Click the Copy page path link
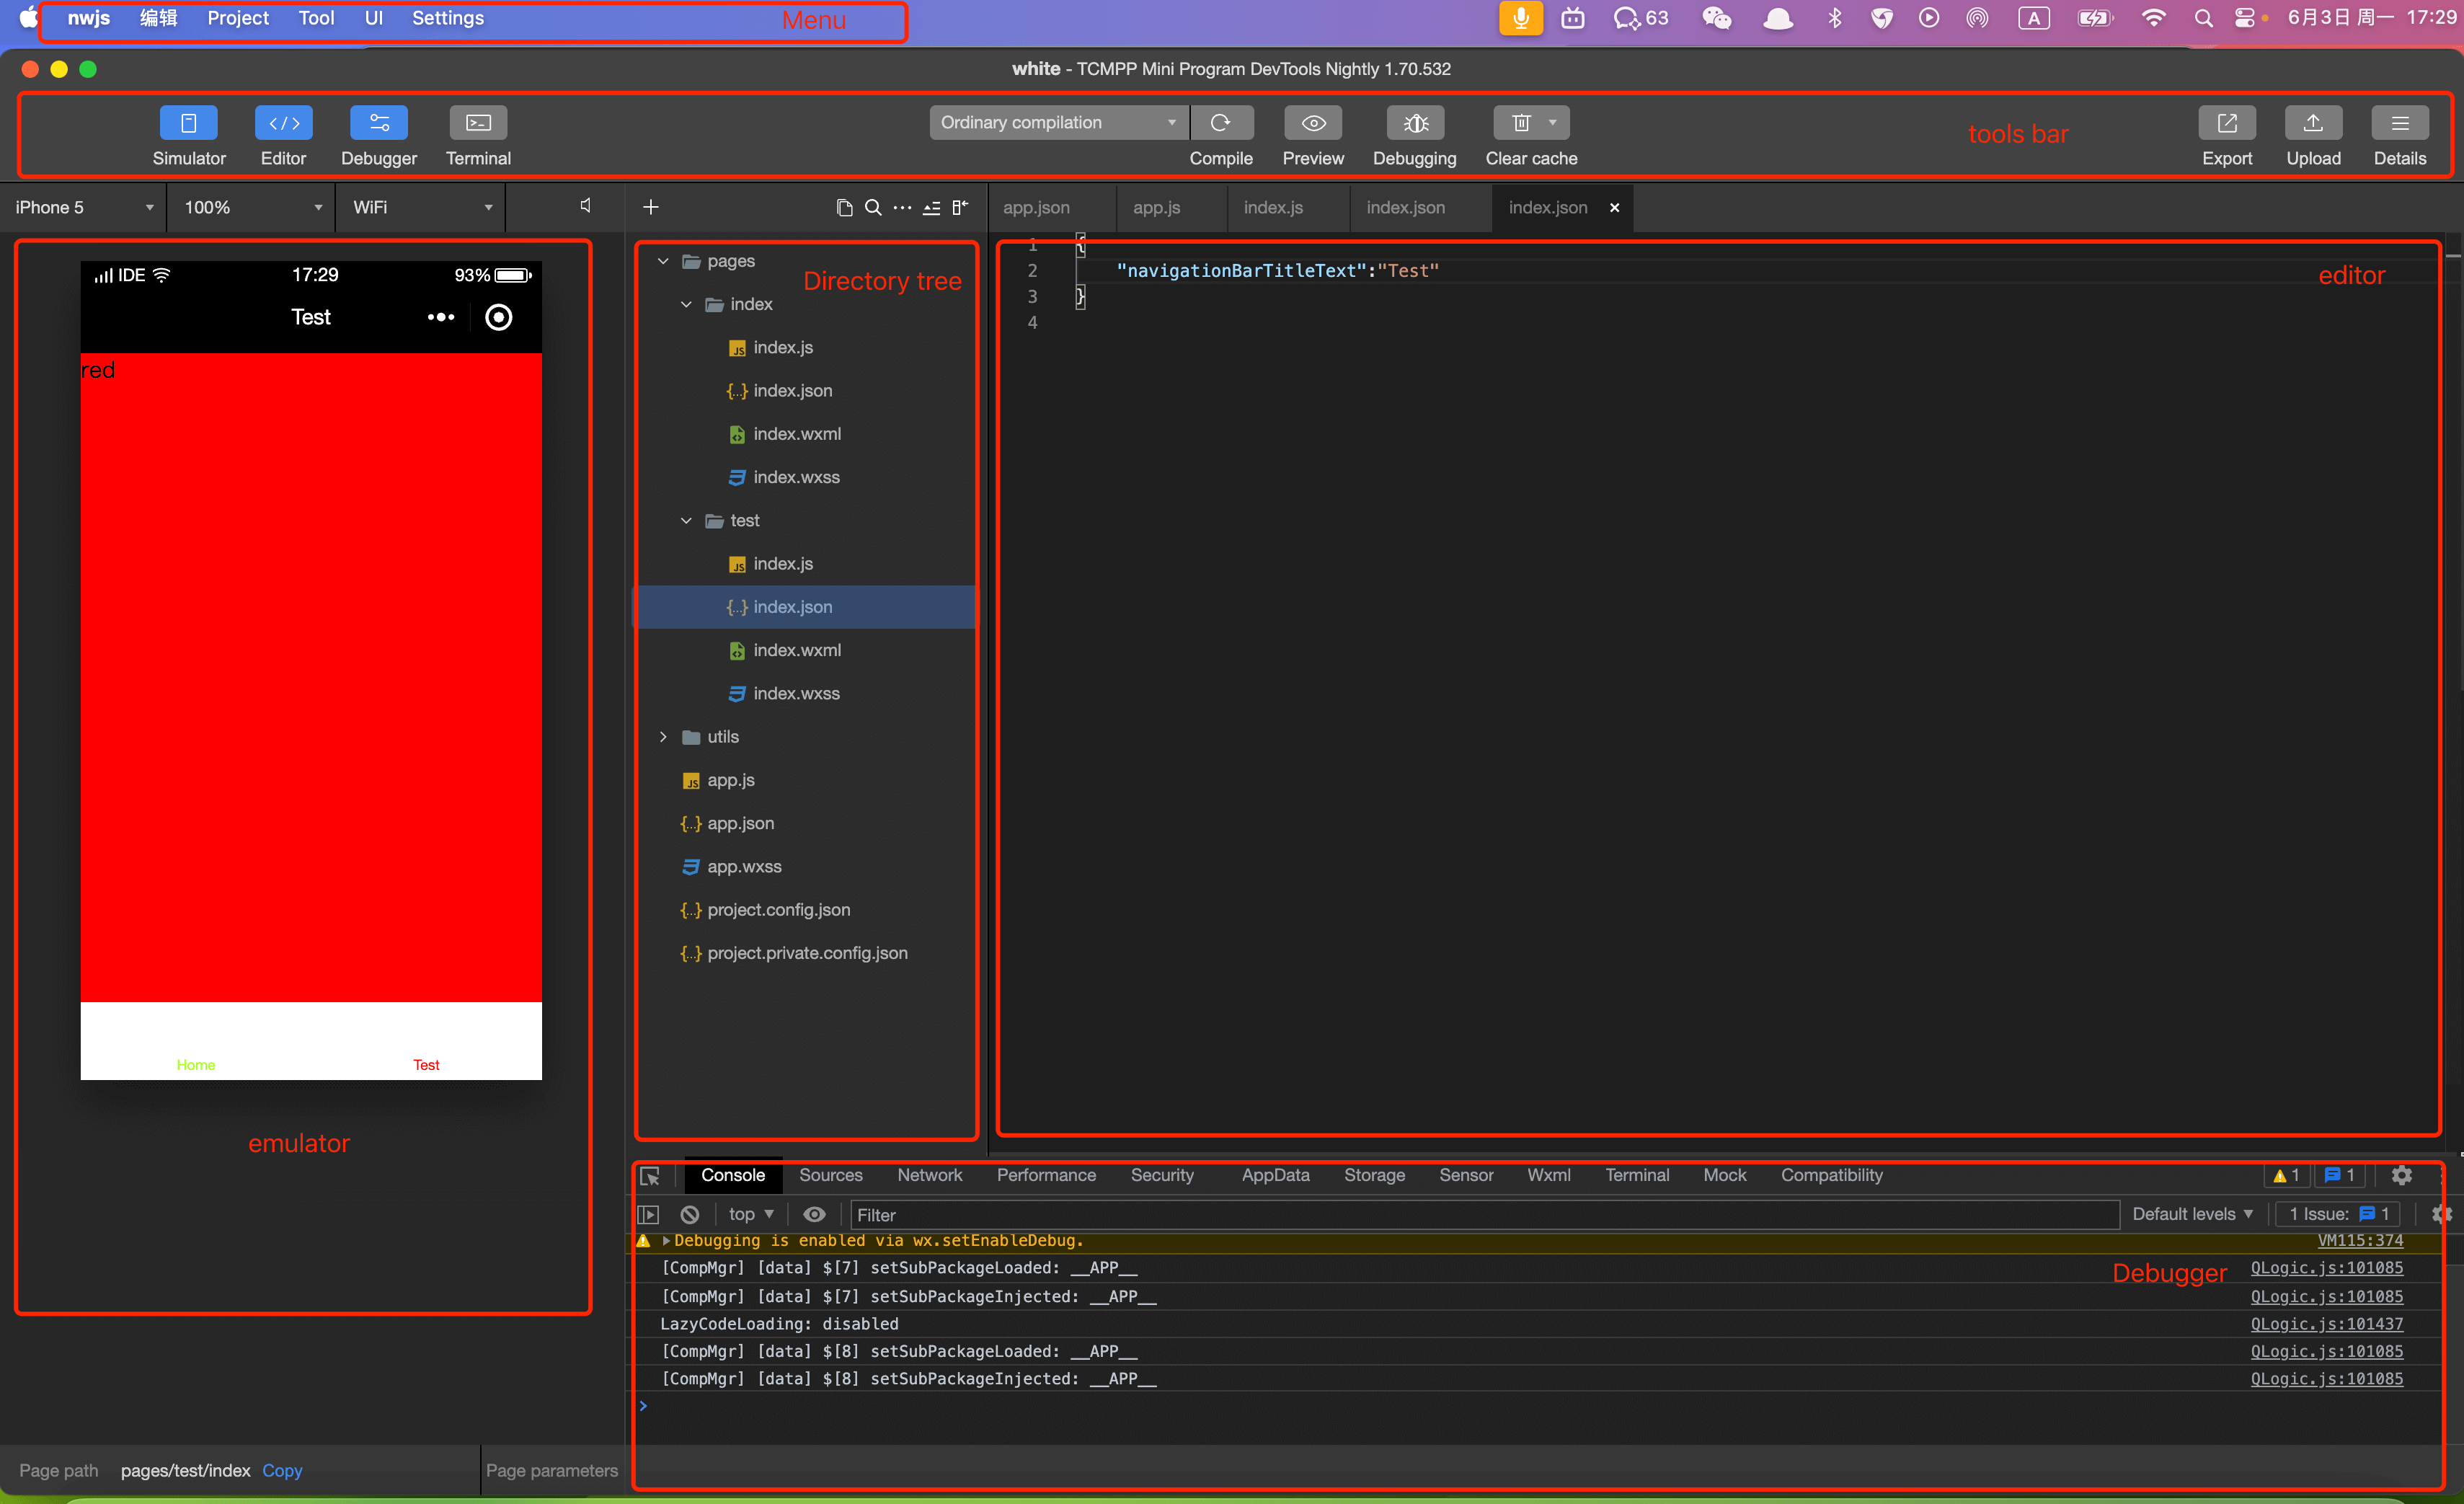Image resolution: width=2464 pixels, height=1504 pixels. [x=282, y=1470]
